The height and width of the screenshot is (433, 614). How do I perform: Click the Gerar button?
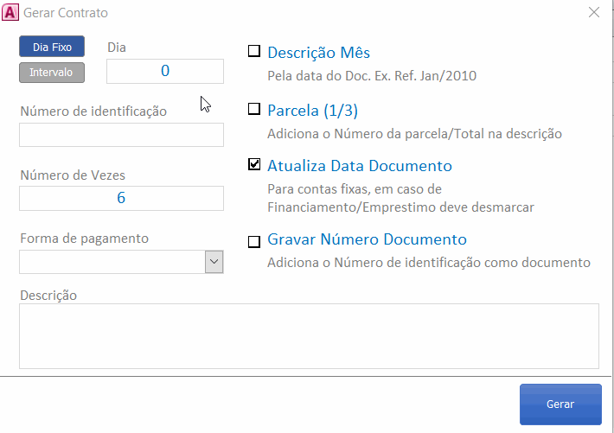[560, 404]
